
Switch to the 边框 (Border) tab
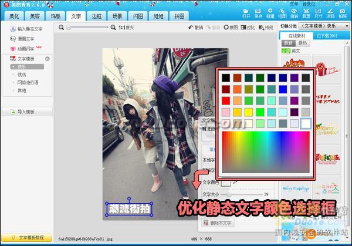(x=96, y=16)
